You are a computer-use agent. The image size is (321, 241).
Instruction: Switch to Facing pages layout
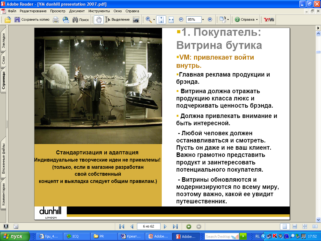click(315, 227)
